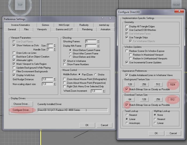Open the Gamma and LUT tab
187x145 pixels.
64,29
